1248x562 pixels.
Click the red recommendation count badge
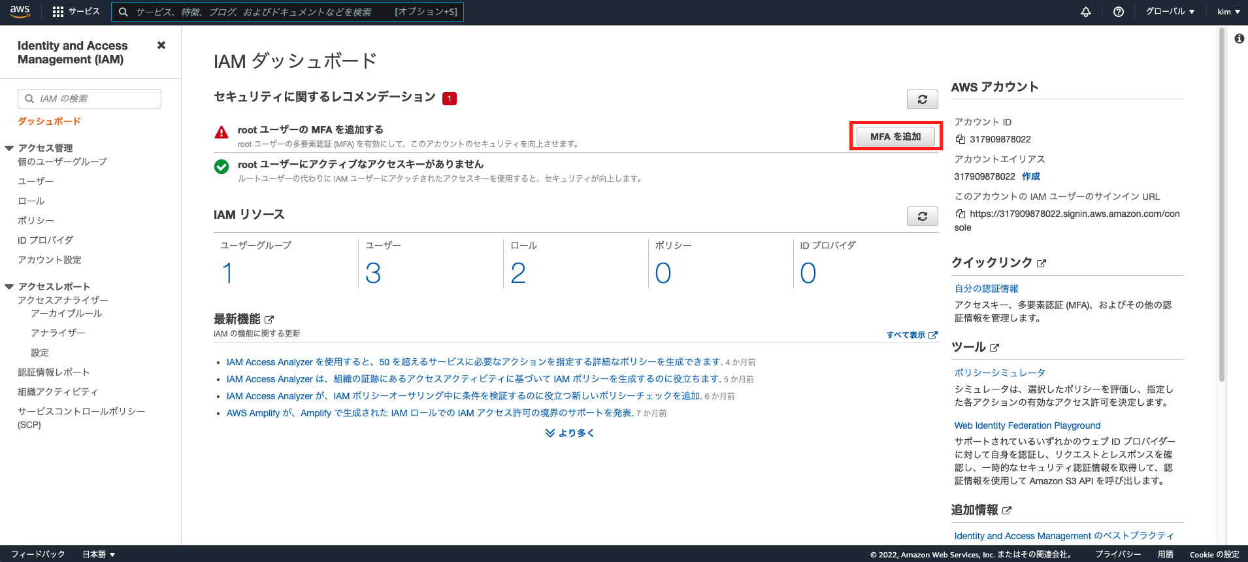coord(450,99)
